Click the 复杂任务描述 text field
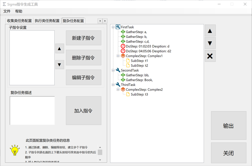The width and height of the screenshot is (252, 166). pyautogui.click(x=32, y=110)
